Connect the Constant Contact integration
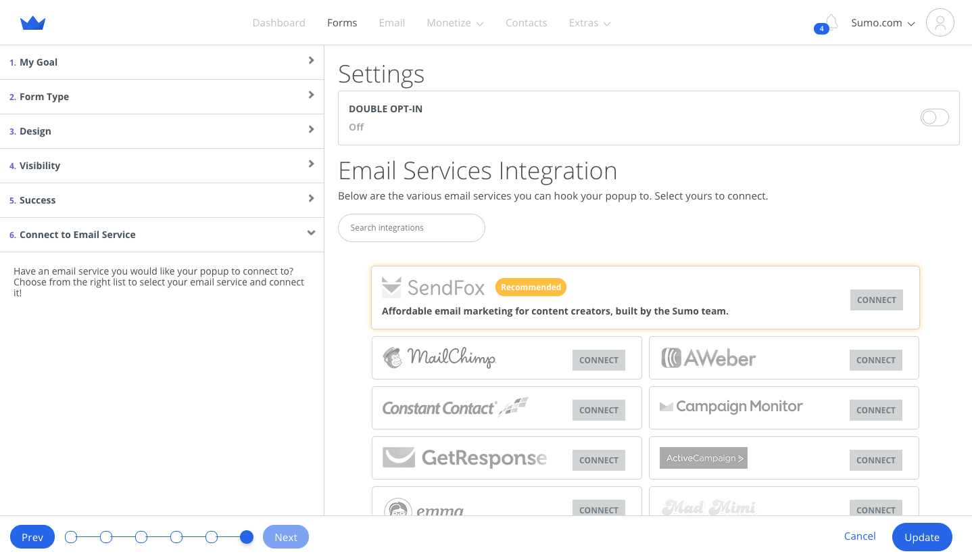972x558 pixels. (598, 410)
